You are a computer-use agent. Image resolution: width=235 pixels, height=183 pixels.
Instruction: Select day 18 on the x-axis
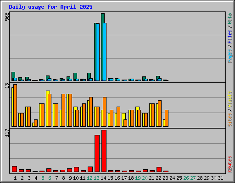tap(131, 178)
